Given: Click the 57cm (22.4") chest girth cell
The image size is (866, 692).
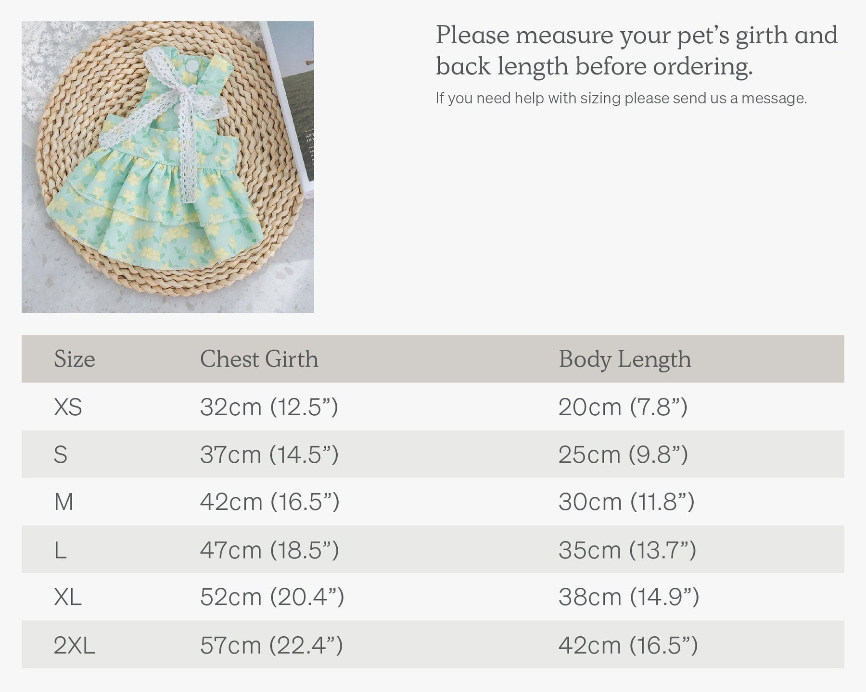Looking at the screenshot, I should click(x=271, y=645).
